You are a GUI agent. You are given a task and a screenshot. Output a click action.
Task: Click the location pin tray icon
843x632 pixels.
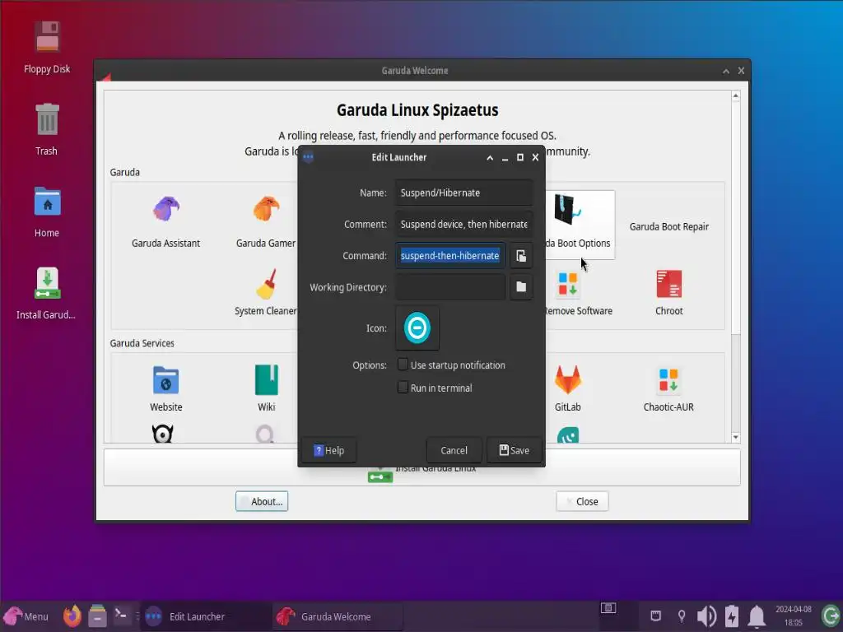pos(682,616)
